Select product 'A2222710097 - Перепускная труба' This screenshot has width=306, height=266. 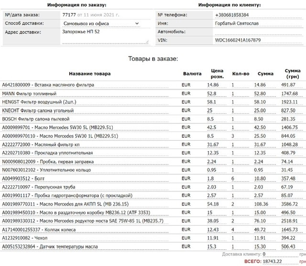pos(85,187)
